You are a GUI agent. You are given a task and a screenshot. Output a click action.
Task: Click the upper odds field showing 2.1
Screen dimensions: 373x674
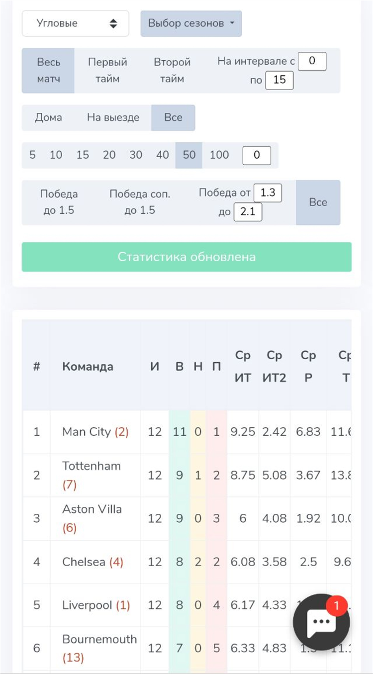(x=248, y=212)
